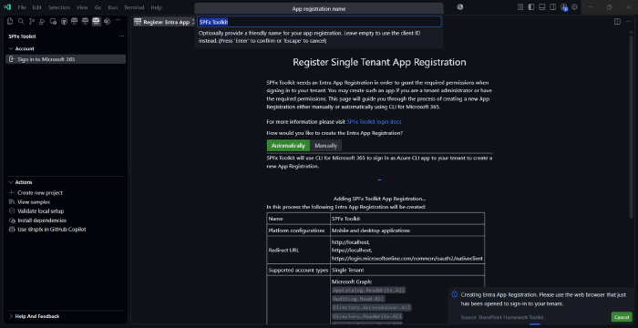Click the Register Entra App tab icon
Screen dimensions: 638x328
coord(138,22)
